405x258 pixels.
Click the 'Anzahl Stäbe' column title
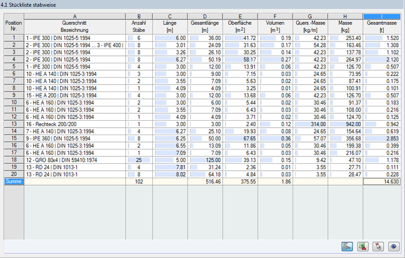pyautogui.click(x=139, y=27)
